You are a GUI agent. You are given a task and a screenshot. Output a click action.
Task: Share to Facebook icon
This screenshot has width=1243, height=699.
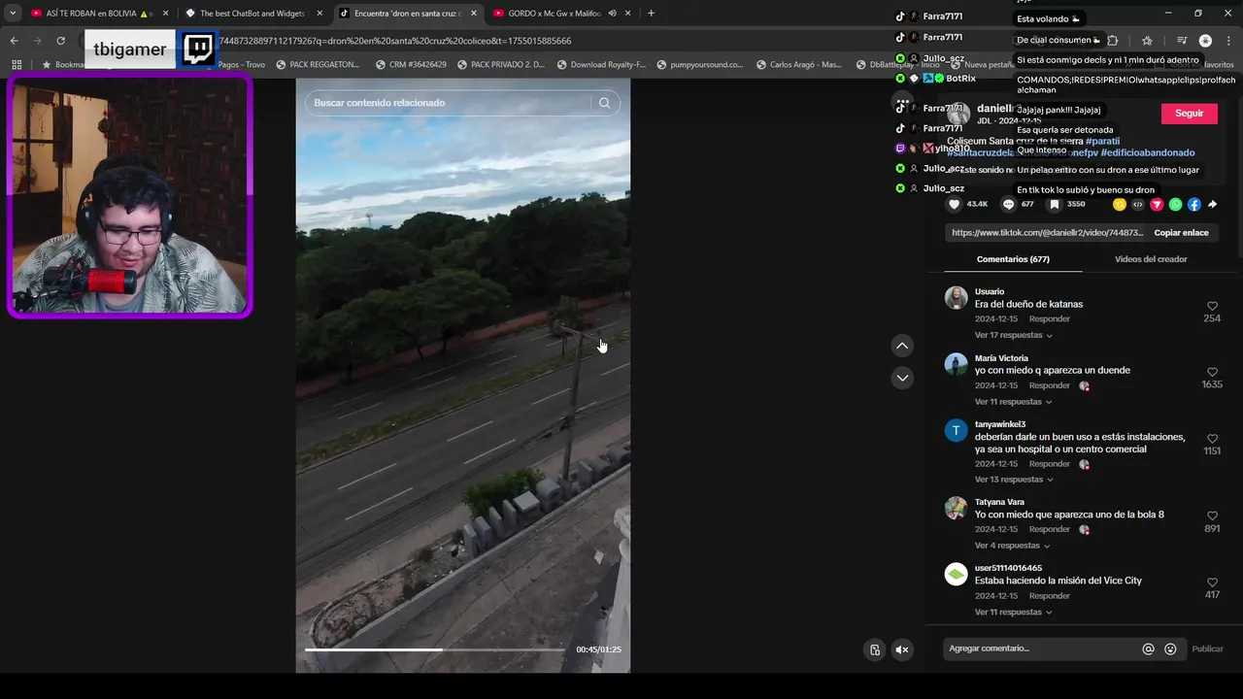pos(1194,205)
